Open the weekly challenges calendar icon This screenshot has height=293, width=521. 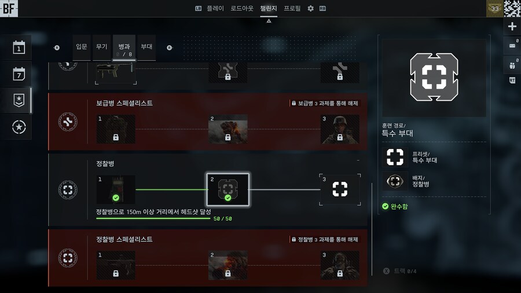click(19, 74)
